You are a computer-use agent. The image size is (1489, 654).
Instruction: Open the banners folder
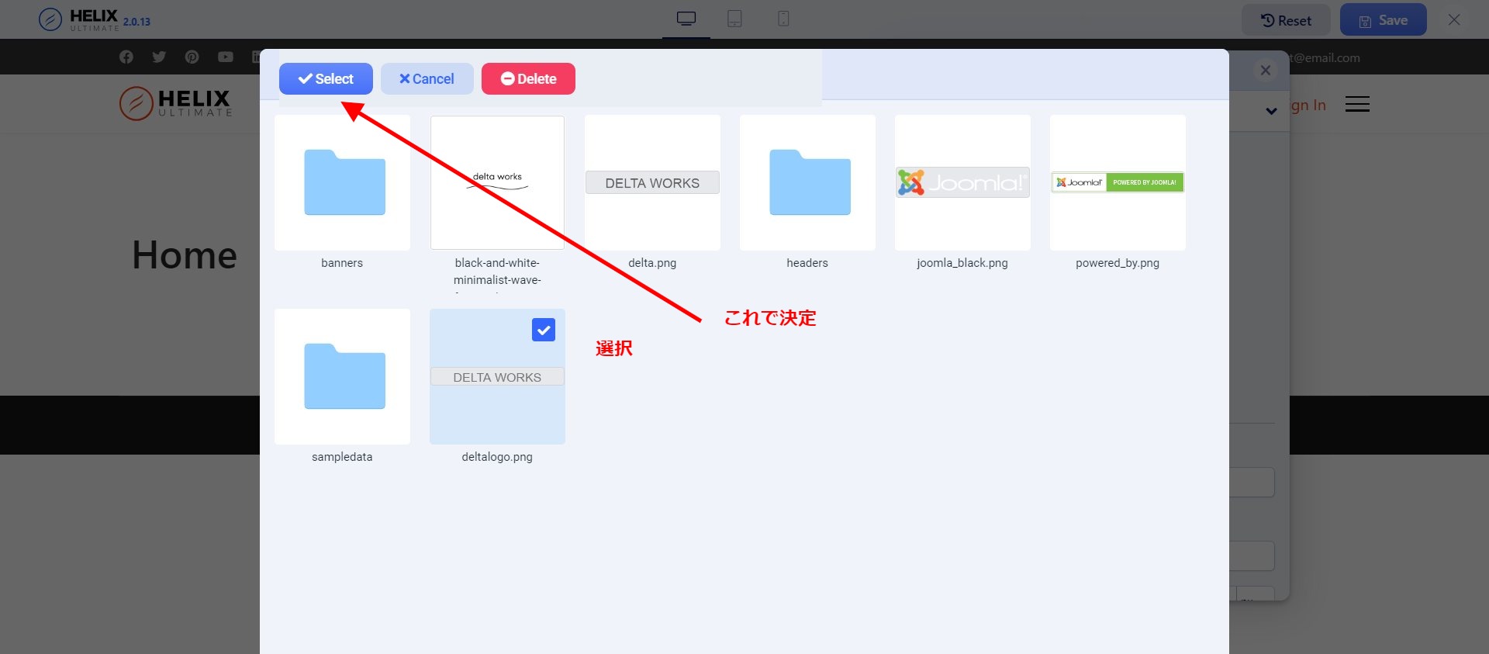click(342, 183)
